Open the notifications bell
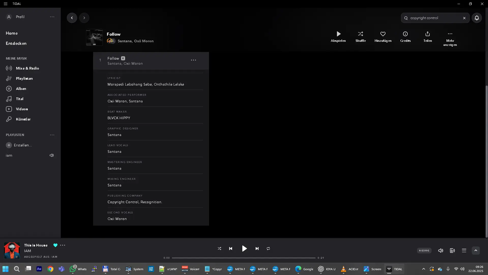 click(477, 18)
